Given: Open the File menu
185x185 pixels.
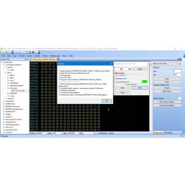Looking at the screenshot, I should (x=4, y=56).
